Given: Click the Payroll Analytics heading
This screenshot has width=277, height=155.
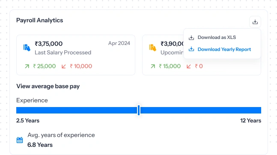Looking at the screenshot, I should 39,20.
